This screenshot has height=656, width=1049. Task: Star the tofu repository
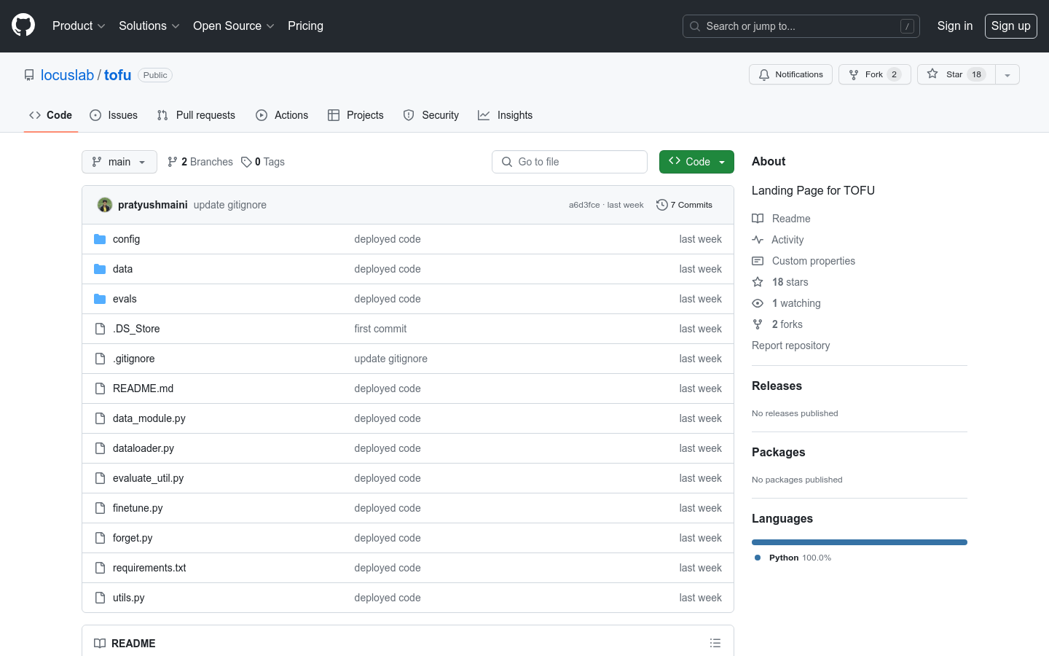tap(956, 74)
